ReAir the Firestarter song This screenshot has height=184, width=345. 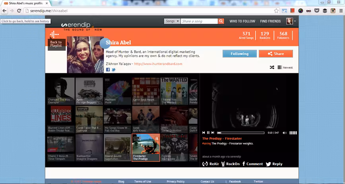click(x=211, y=164)
